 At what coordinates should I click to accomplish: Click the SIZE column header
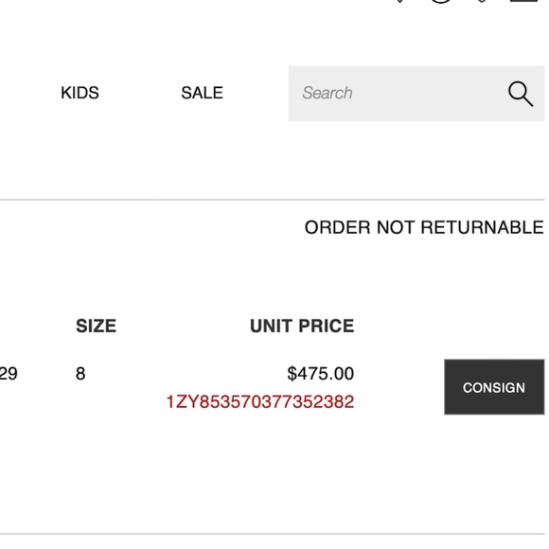coord(96,326)
